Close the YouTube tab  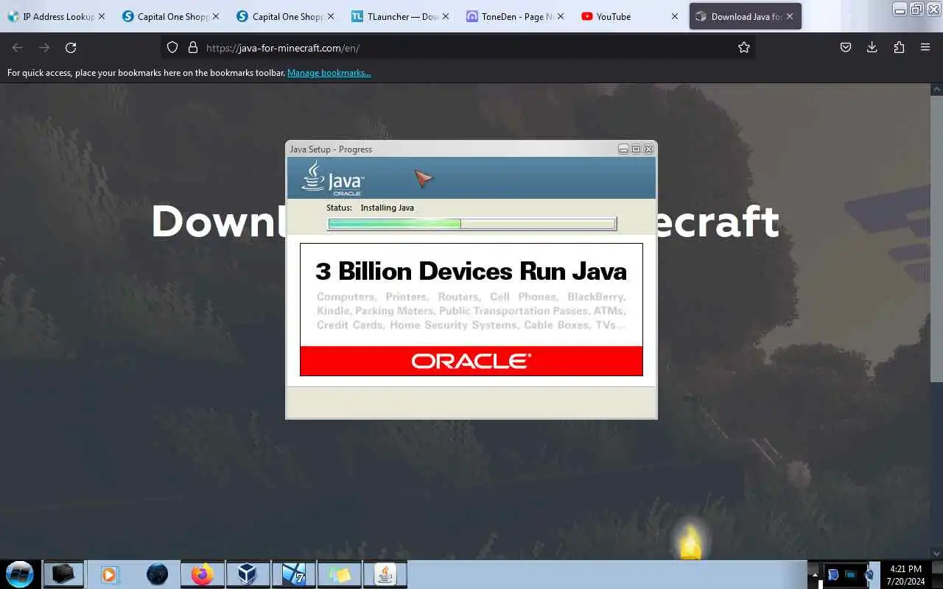point(674,16)
